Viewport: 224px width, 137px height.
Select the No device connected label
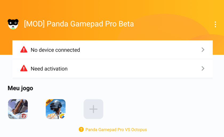tap(55, 50)
